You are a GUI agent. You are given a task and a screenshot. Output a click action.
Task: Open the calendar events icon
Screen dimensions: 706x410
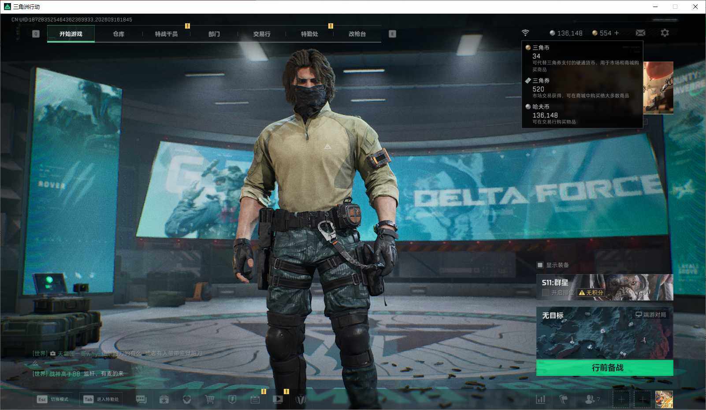(x=255, y=399)
